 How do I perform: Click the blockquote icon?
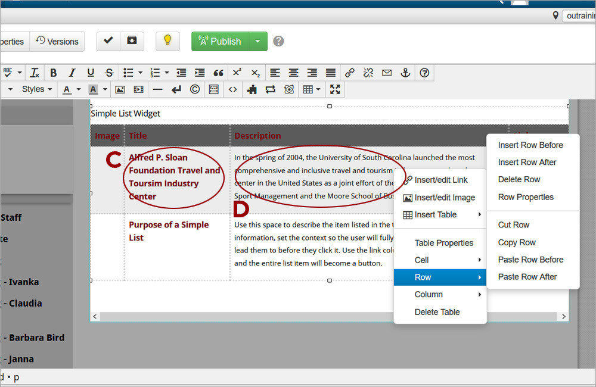(x=218, y=73)
